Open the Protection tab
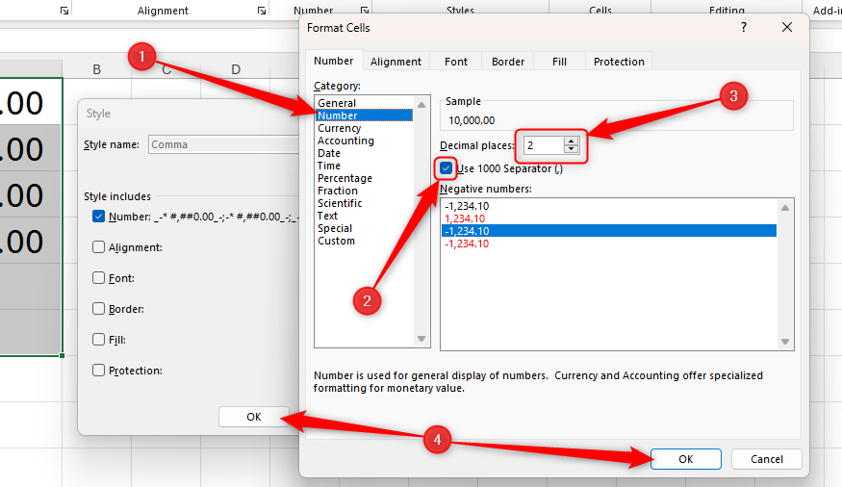Screen dimensions: 842x487 point(619,62)
